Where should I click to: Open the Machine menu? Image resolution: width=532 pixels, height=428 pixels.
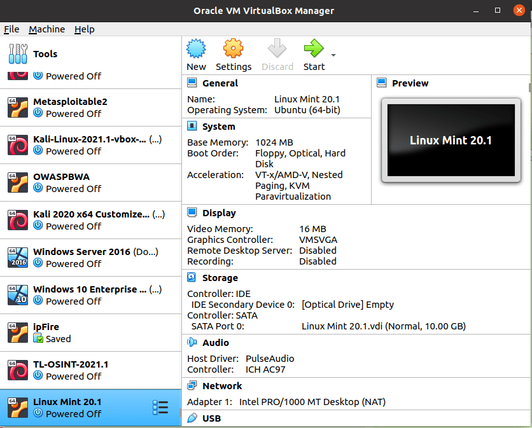point(46,29)
